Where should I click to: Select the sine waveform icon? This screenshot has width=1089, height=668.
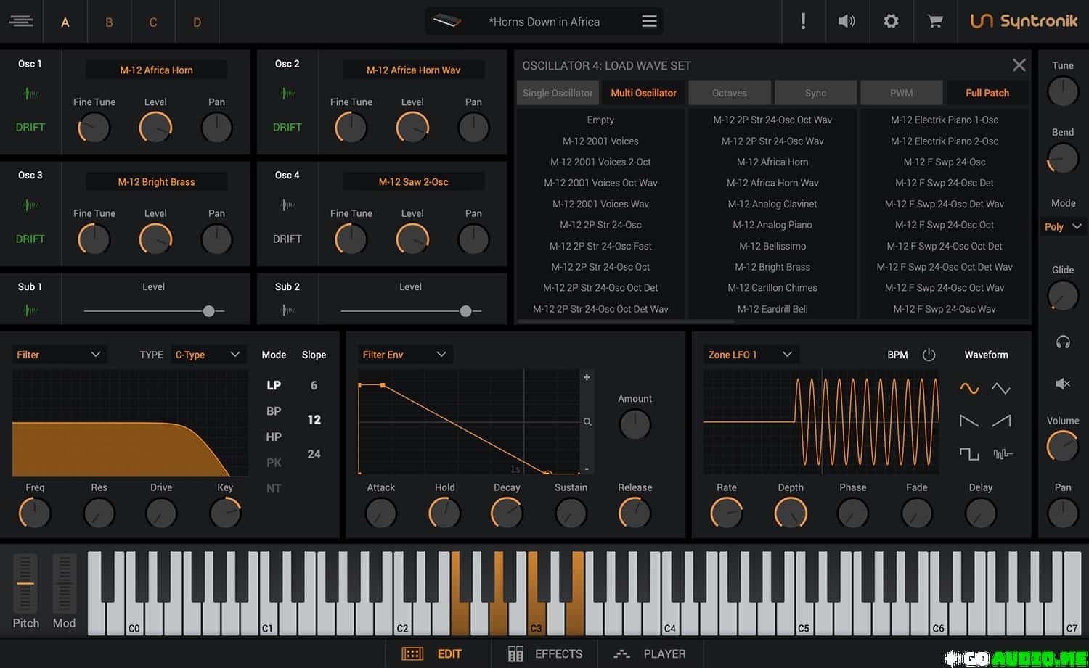[969, 389]
